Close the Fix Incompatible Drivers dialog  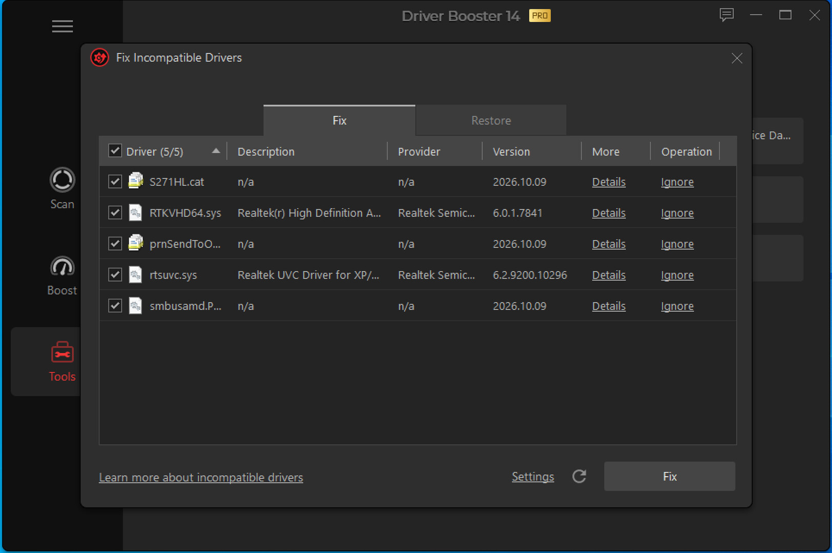point(737,58)
